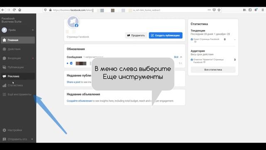Click the Share a post link
The height and width of the screenshot is (150, 266).
[x=74, y=82]
